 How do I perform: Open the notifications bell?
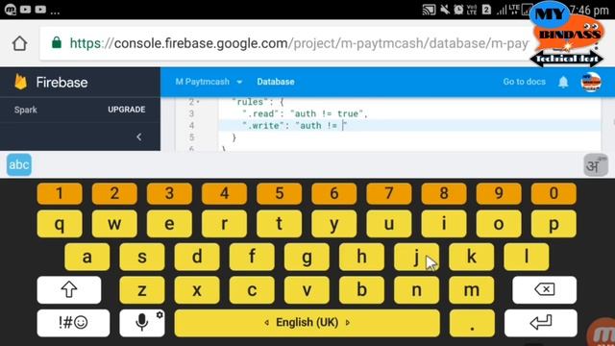[x=563, y=82]
